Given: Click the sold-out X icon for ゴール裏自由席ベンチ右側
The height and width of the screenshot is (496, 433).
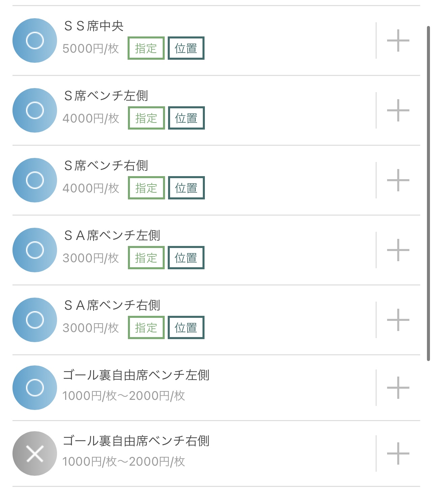Looking at the screenshot, I should (x=35, y=453).
